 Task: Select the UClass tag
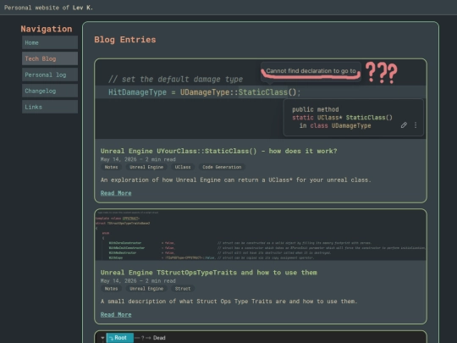(183, 167)
